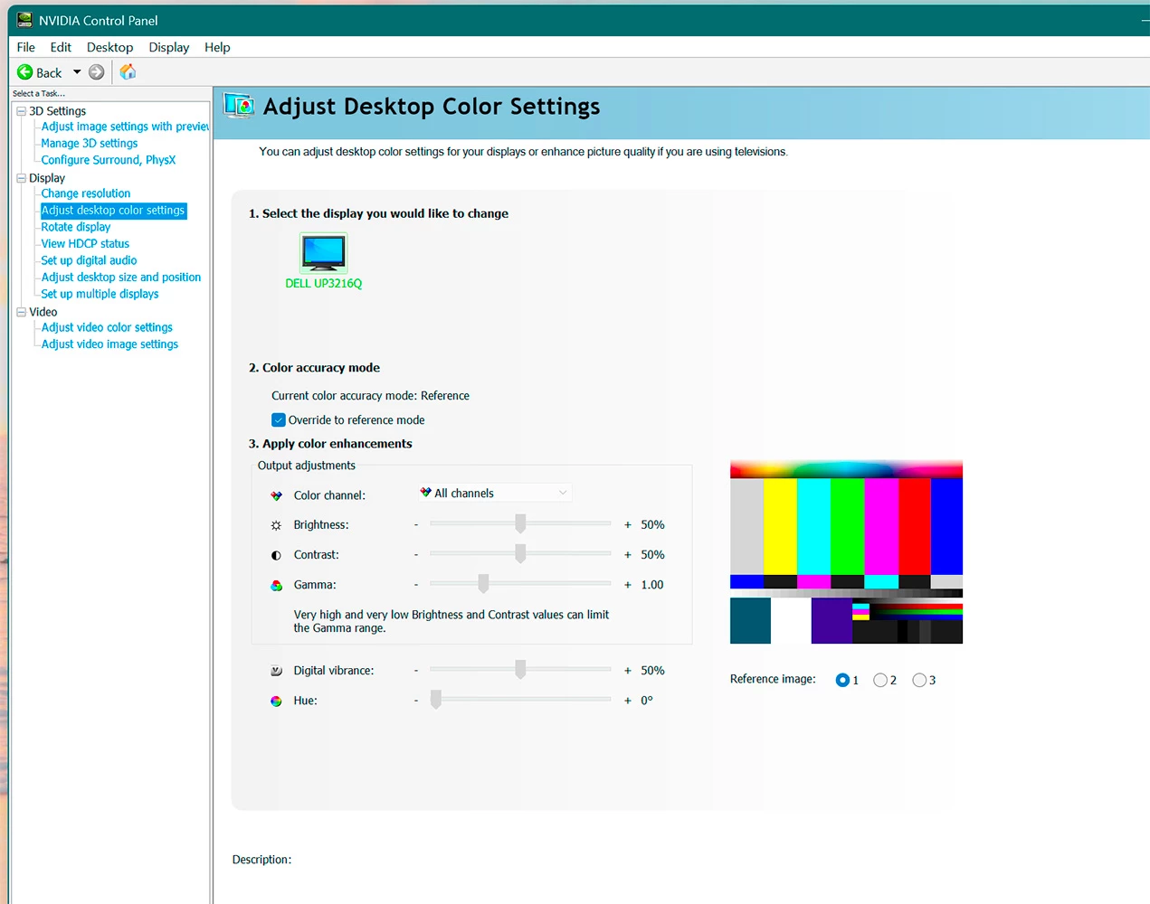
Task: Open Set up digital audio
Action: coord(89,260)
